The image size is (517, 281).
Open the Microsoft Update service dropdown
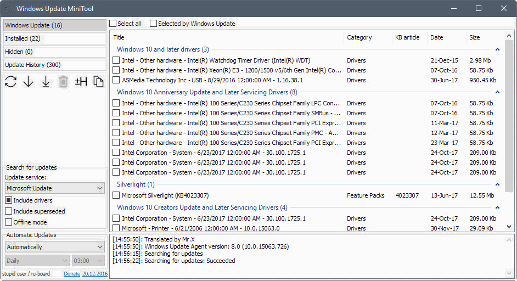(x=55, y=188)
